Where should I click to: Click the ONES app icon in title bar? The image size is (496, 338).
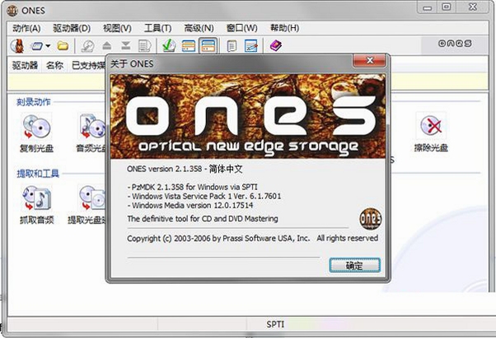[x=12, y=11]
